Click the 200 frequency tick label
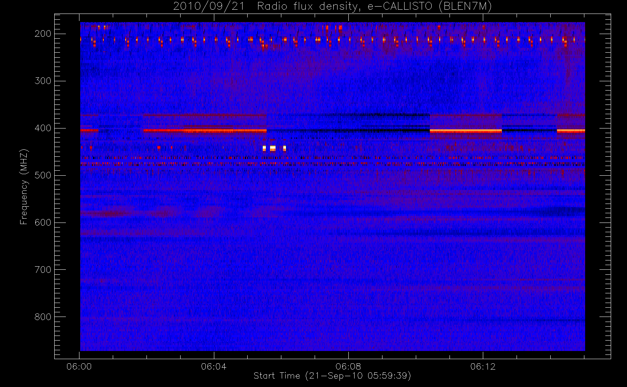This screenshot has width=627, height=387. click(43, 34)
